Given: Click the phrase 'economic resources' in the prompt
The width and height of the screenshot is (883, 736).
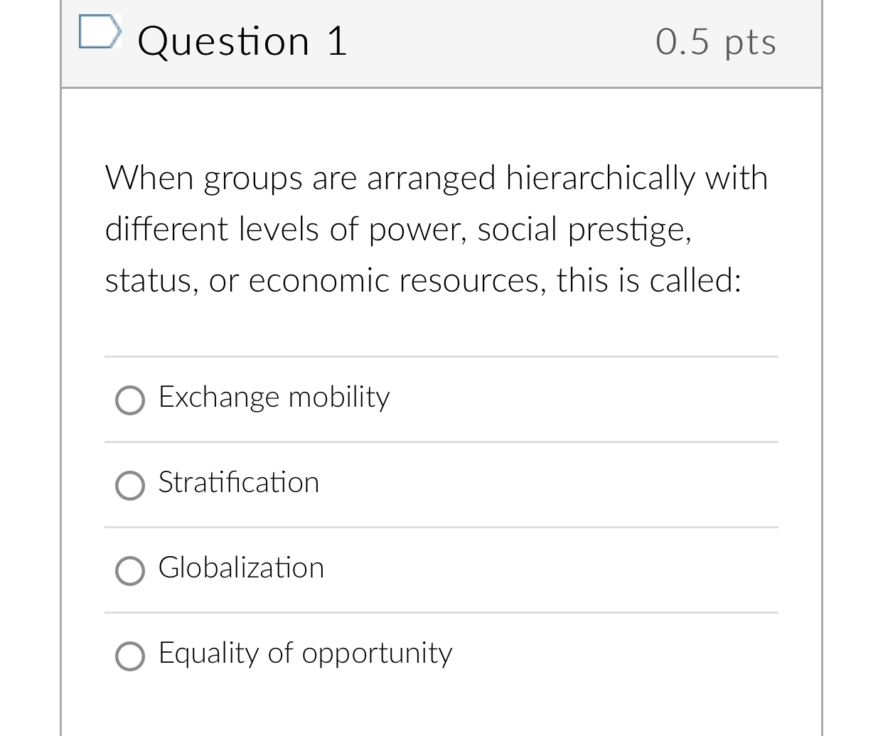Looking at the screenshot, I should [x=397, y=281].
